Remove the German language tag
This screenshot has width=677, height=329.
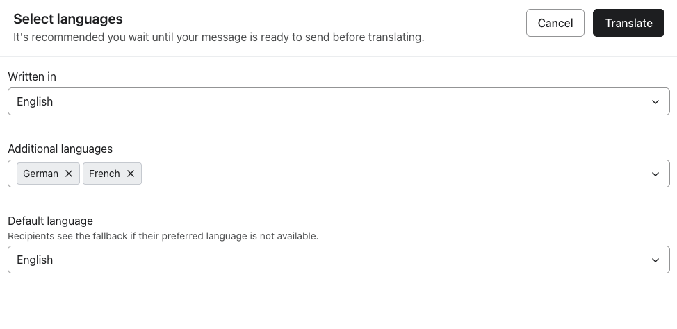tap(68, 174)
